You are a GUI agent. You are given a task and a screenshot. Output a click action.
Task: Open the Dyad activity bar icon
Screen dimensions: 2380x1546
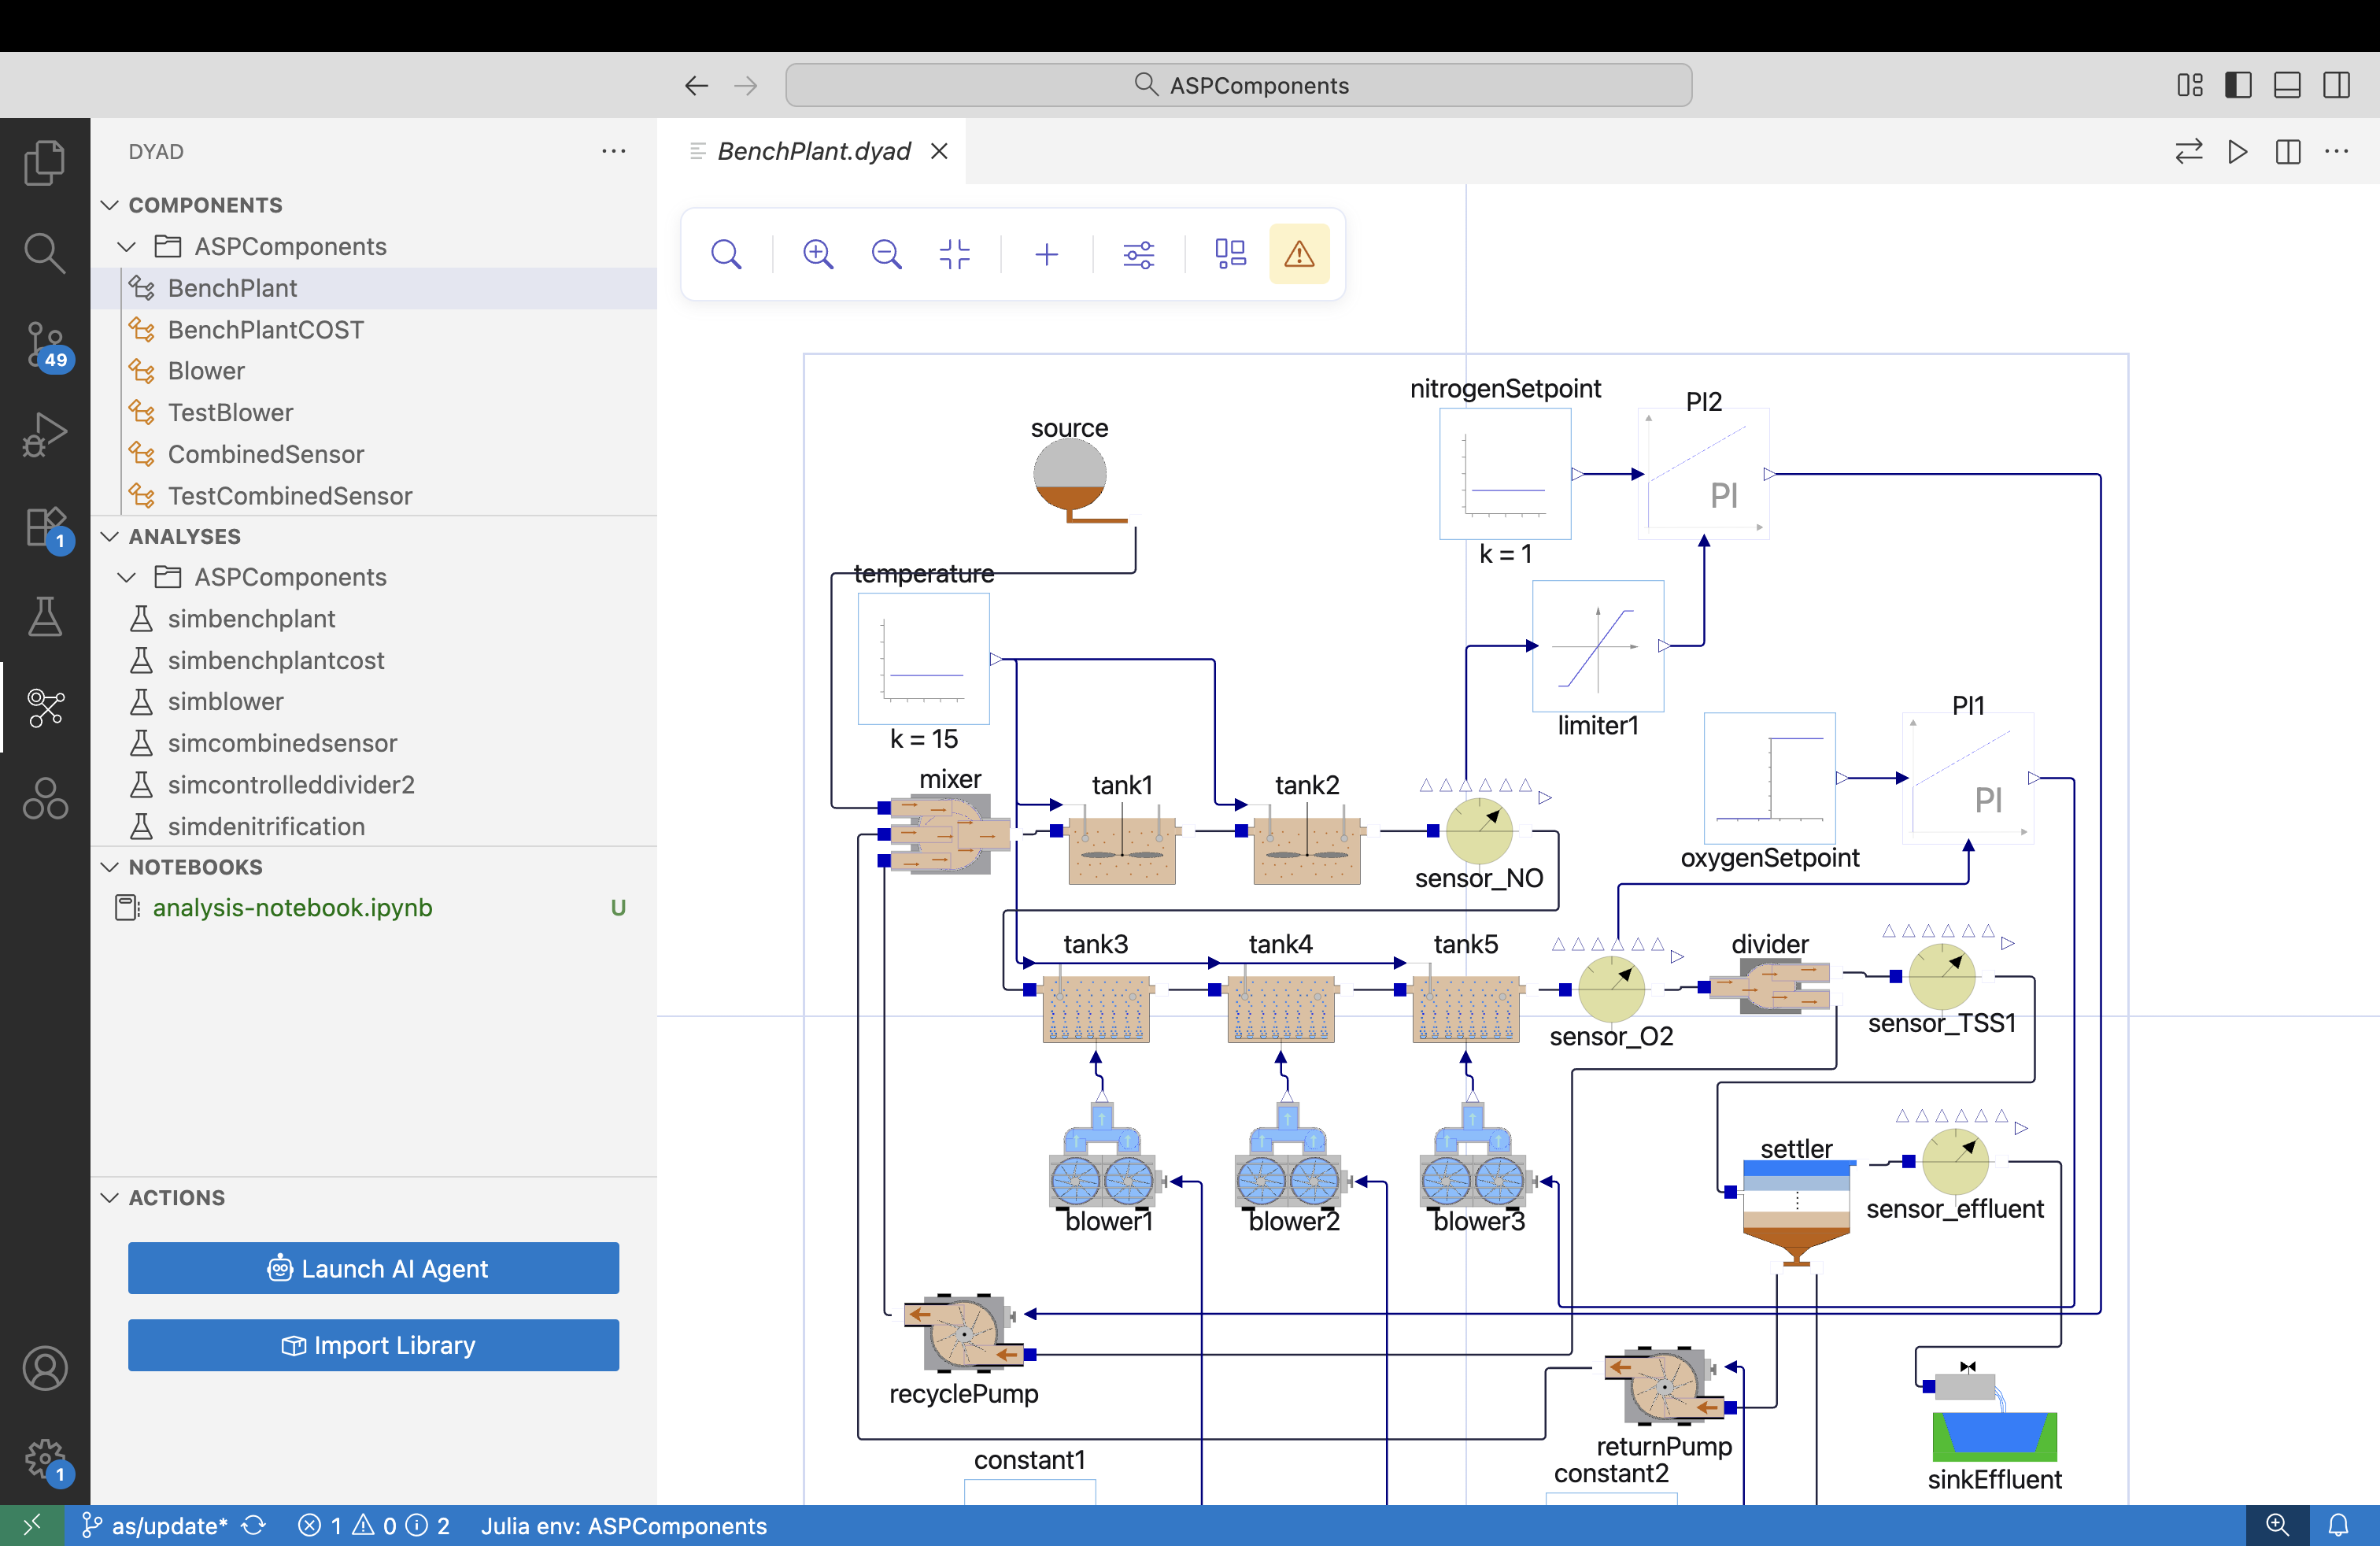[x=45, y=707]
